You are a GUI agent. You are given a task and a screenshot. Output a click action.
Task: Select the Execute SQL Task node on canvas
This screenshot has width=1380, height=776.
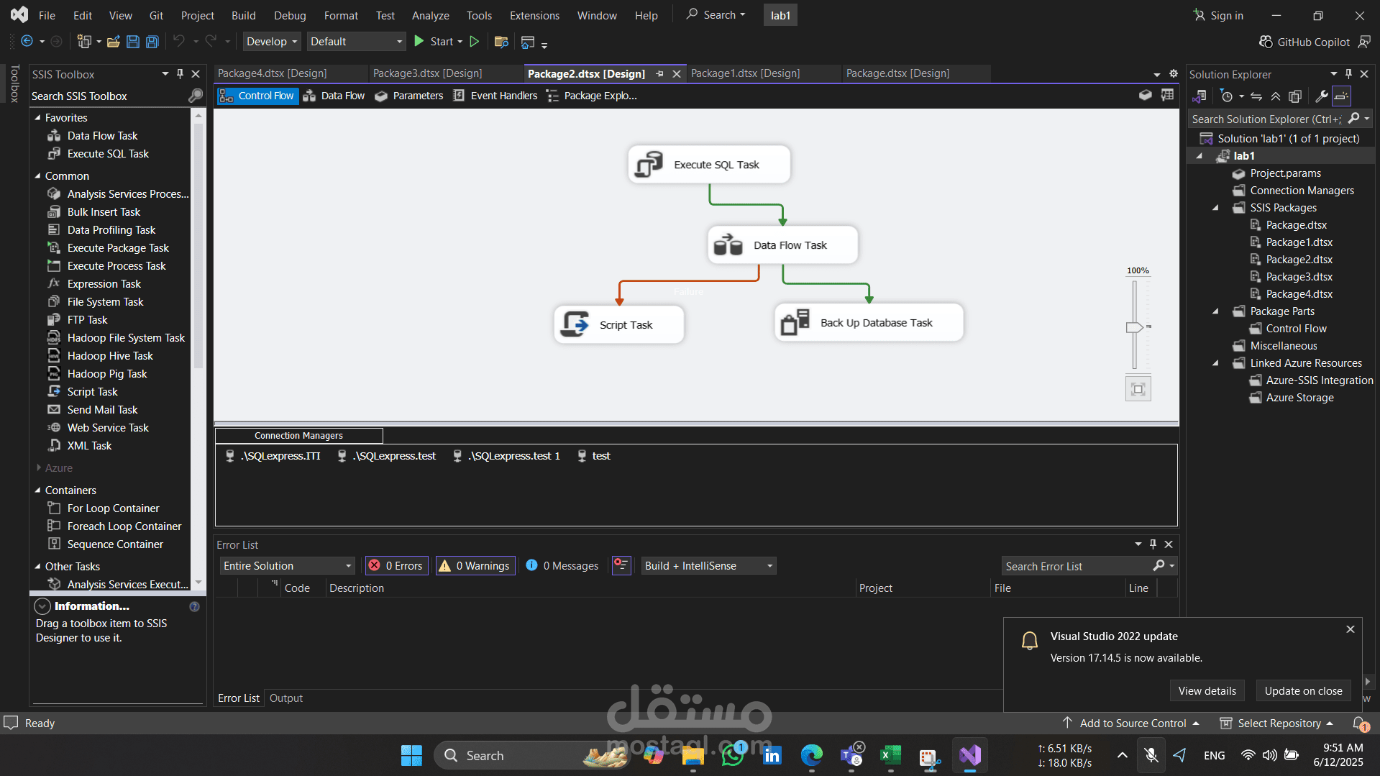coord(709,165)
